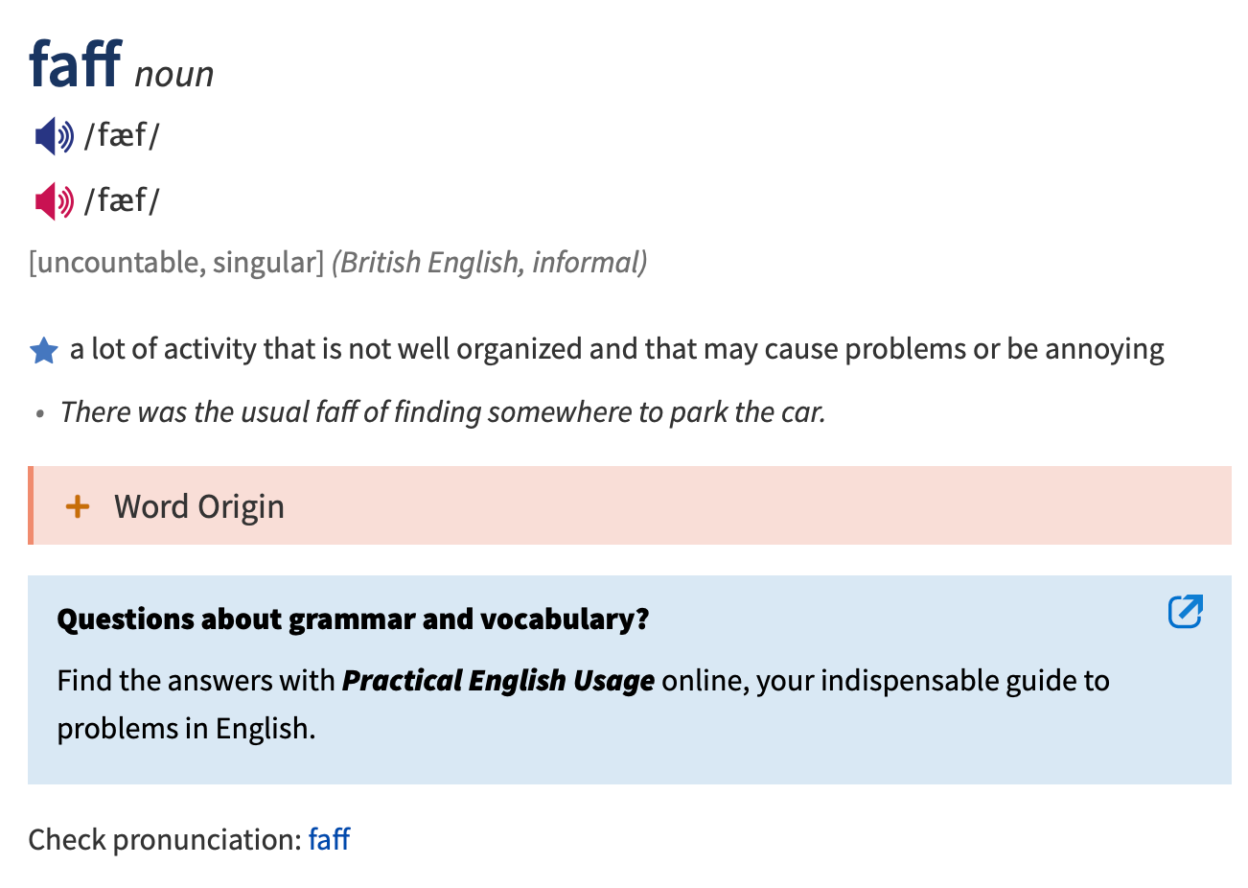This screenshot has height=888, width=1248.
Task: Click the example sentence about parking the car
Action: point(442,412)
